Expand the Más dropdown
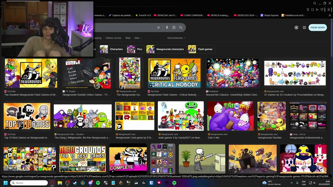Image resolution: width=333 pixels, height=187 pixels. tap(138, 38)
